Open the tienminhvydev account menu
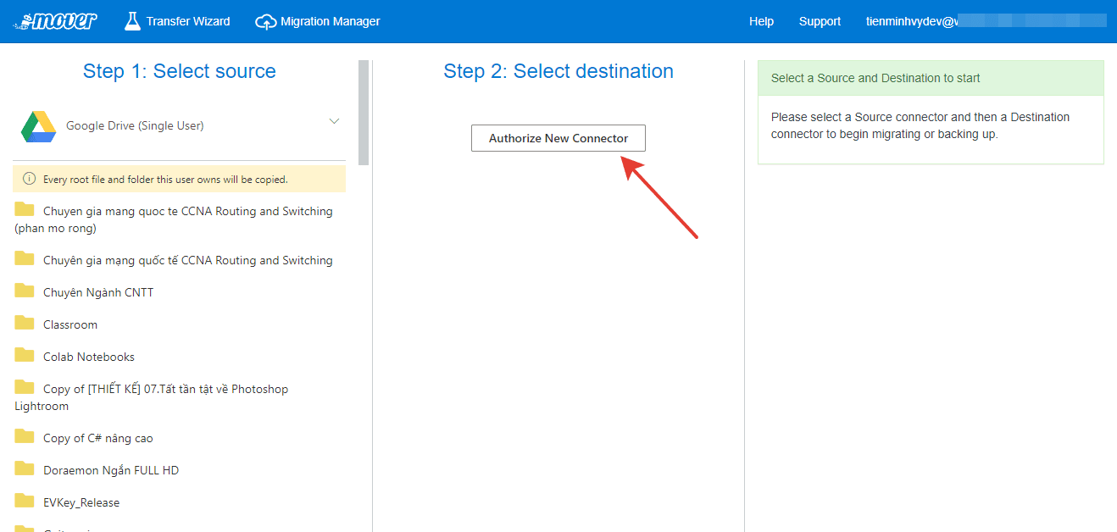Image resolution: width=1117 pixels, height=532 pixels. coord(986,21)
